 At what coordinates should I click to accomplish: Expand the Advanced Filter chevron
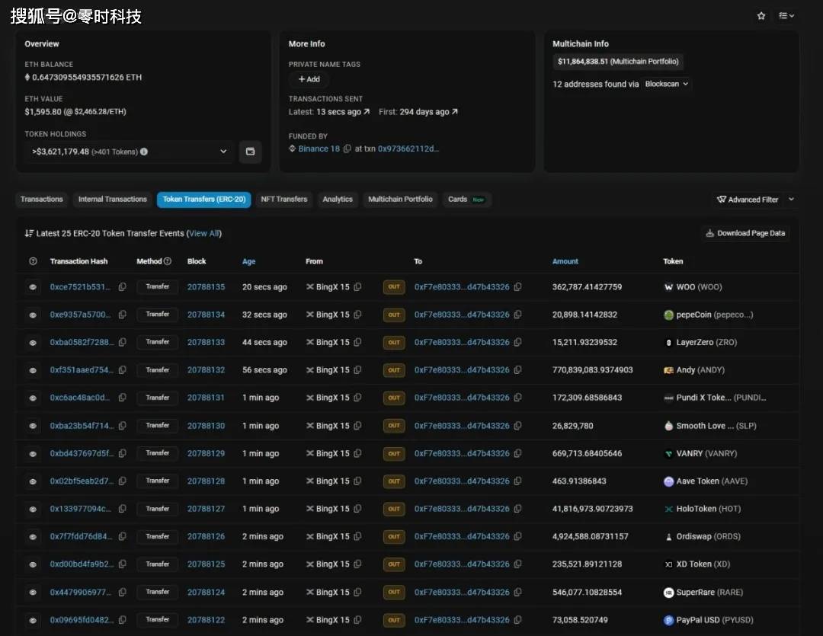[791, 200]
